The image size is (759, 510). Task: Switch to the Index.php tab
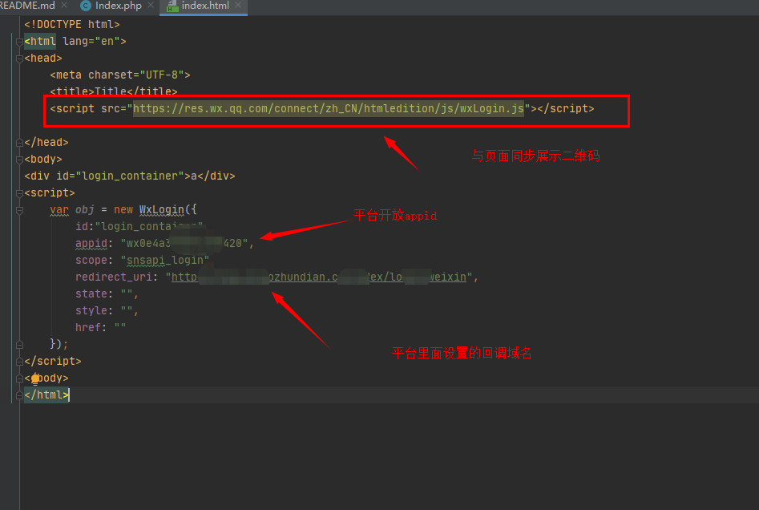click(x=118, y=6)
